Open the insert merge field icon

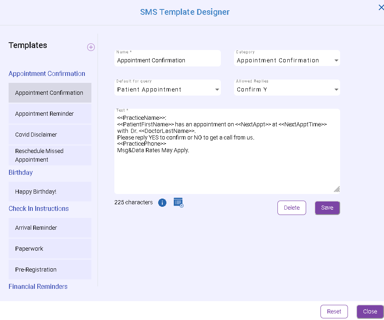point(178,202)
